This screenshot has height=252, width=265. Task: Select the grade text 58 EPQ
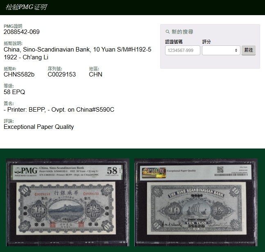(x=14, y=92)
